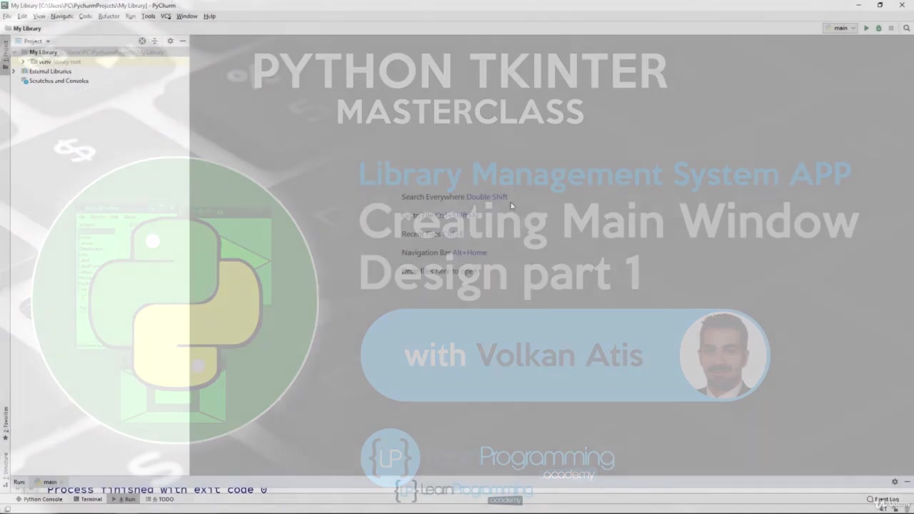Click the Stop icon in toolbar
The height and width of the screenshot is (514, 914).
click(x=890, y=29)
